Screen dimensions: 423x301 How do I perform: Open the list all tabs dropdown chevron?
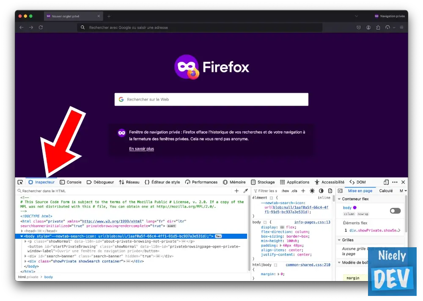point(356,16)
